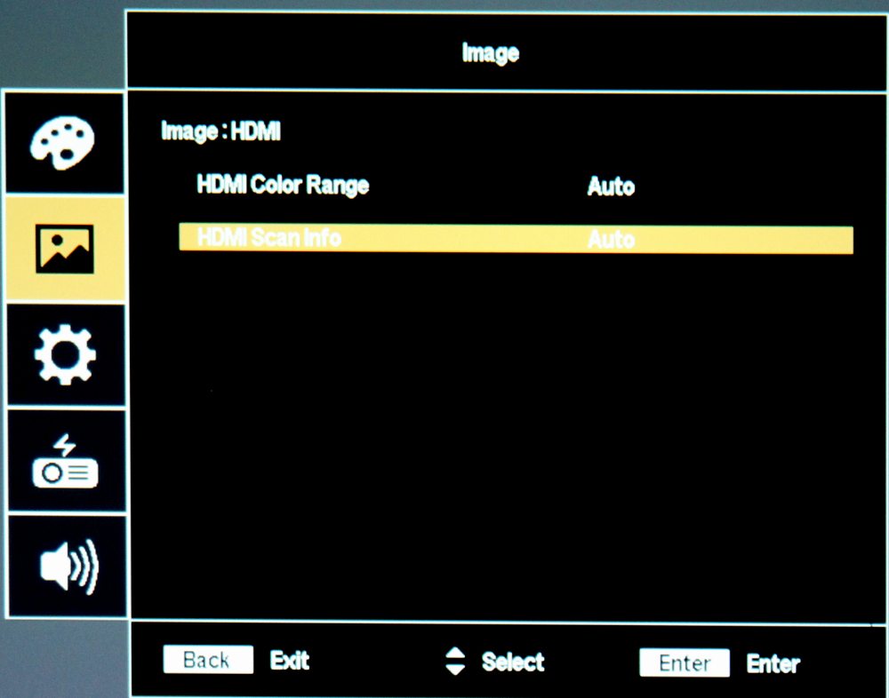Open the Setup gear icon tab

66,354
